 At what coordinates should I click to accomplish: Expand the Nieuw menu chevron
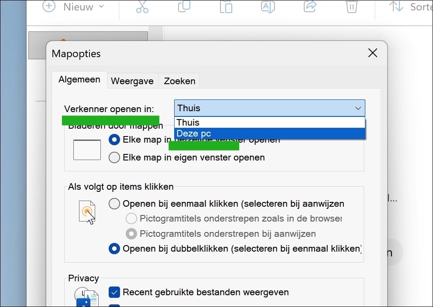[100, 7]
